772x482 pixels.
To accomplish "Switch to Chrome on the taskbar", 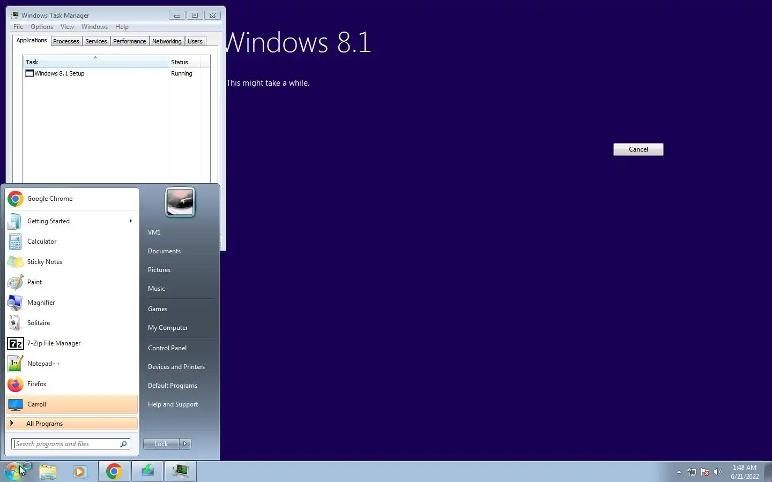I will pos(114,471).
